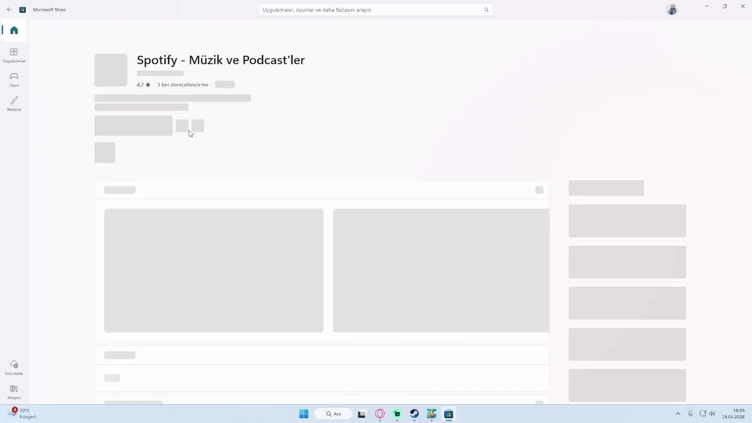Click the Microsoft Store logo in title bar

tap(23, 9)
